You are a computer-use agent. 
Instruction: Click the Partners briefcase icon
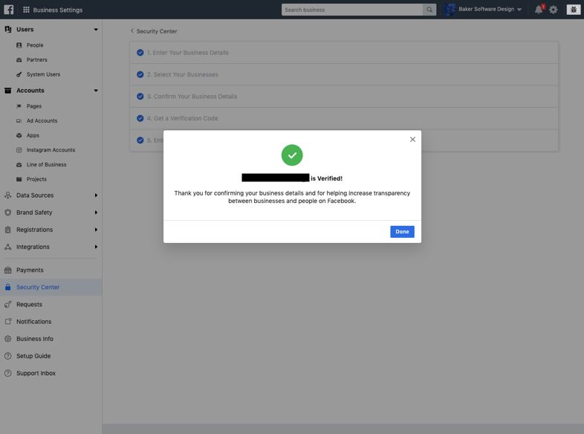click(x=19, y=60)
